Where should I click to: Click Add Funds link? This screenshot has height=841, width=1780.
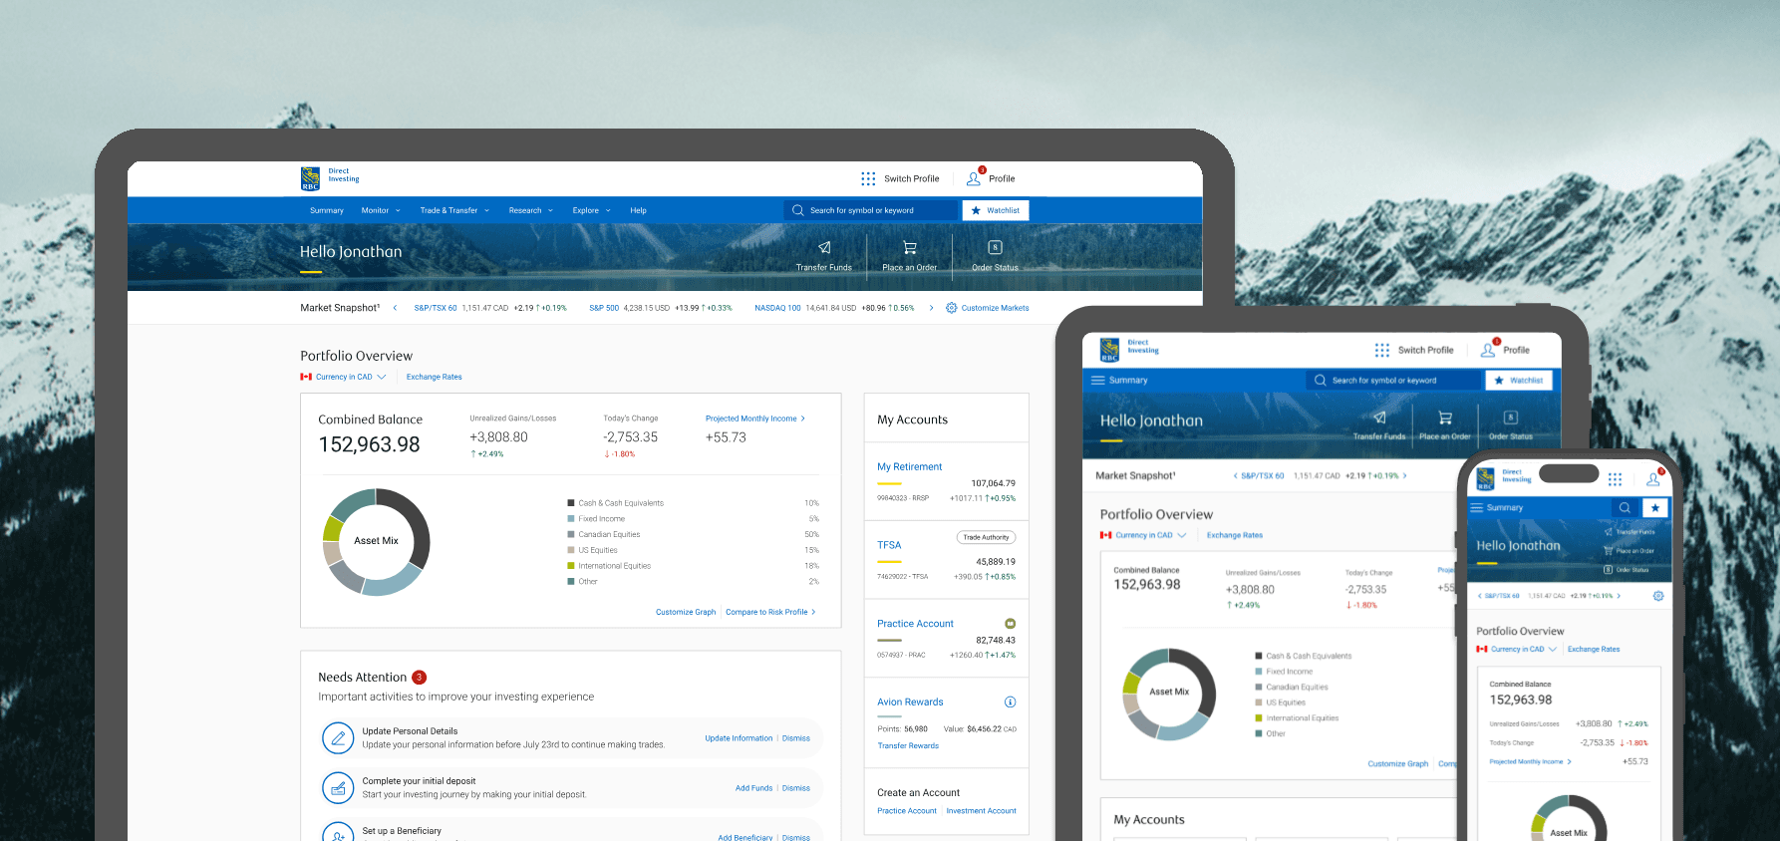pyautogui.click(x=753, y=788)
